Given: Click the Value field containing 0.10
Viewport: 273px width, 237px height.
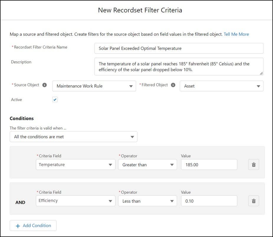Looking at the screenshot, I should (x=209, y=201).
